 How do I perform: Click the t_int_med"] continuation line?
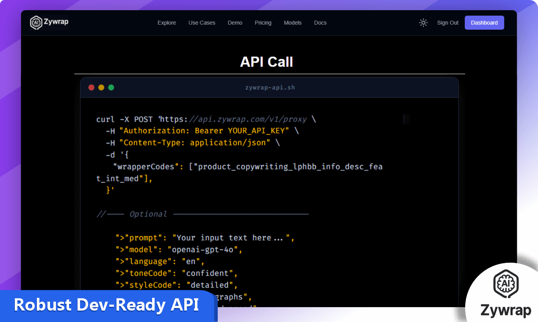click(x=124, y=178)
